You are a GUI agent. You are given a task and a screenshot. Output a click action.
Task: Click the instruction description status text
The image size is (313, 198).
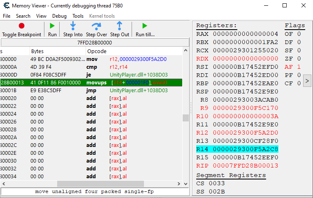(95, 191)
